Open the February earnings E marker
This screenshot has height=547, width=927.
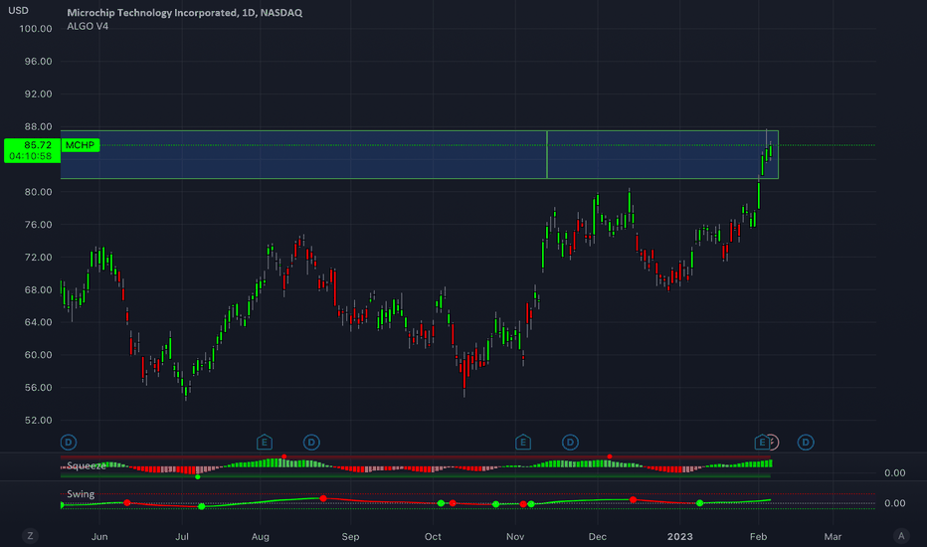pyautogui.click(x=762, y=442)
